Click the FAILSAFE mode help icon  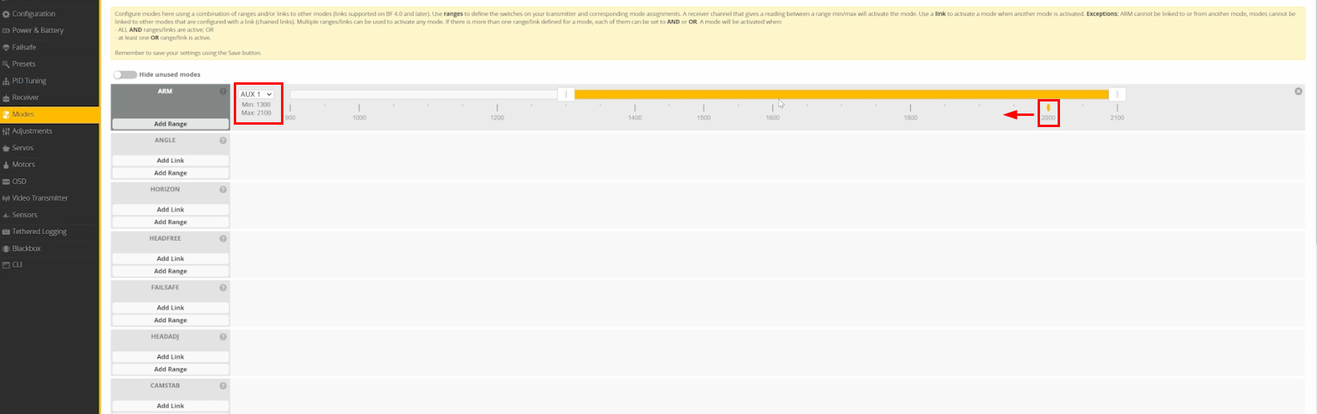pos(223,288)
